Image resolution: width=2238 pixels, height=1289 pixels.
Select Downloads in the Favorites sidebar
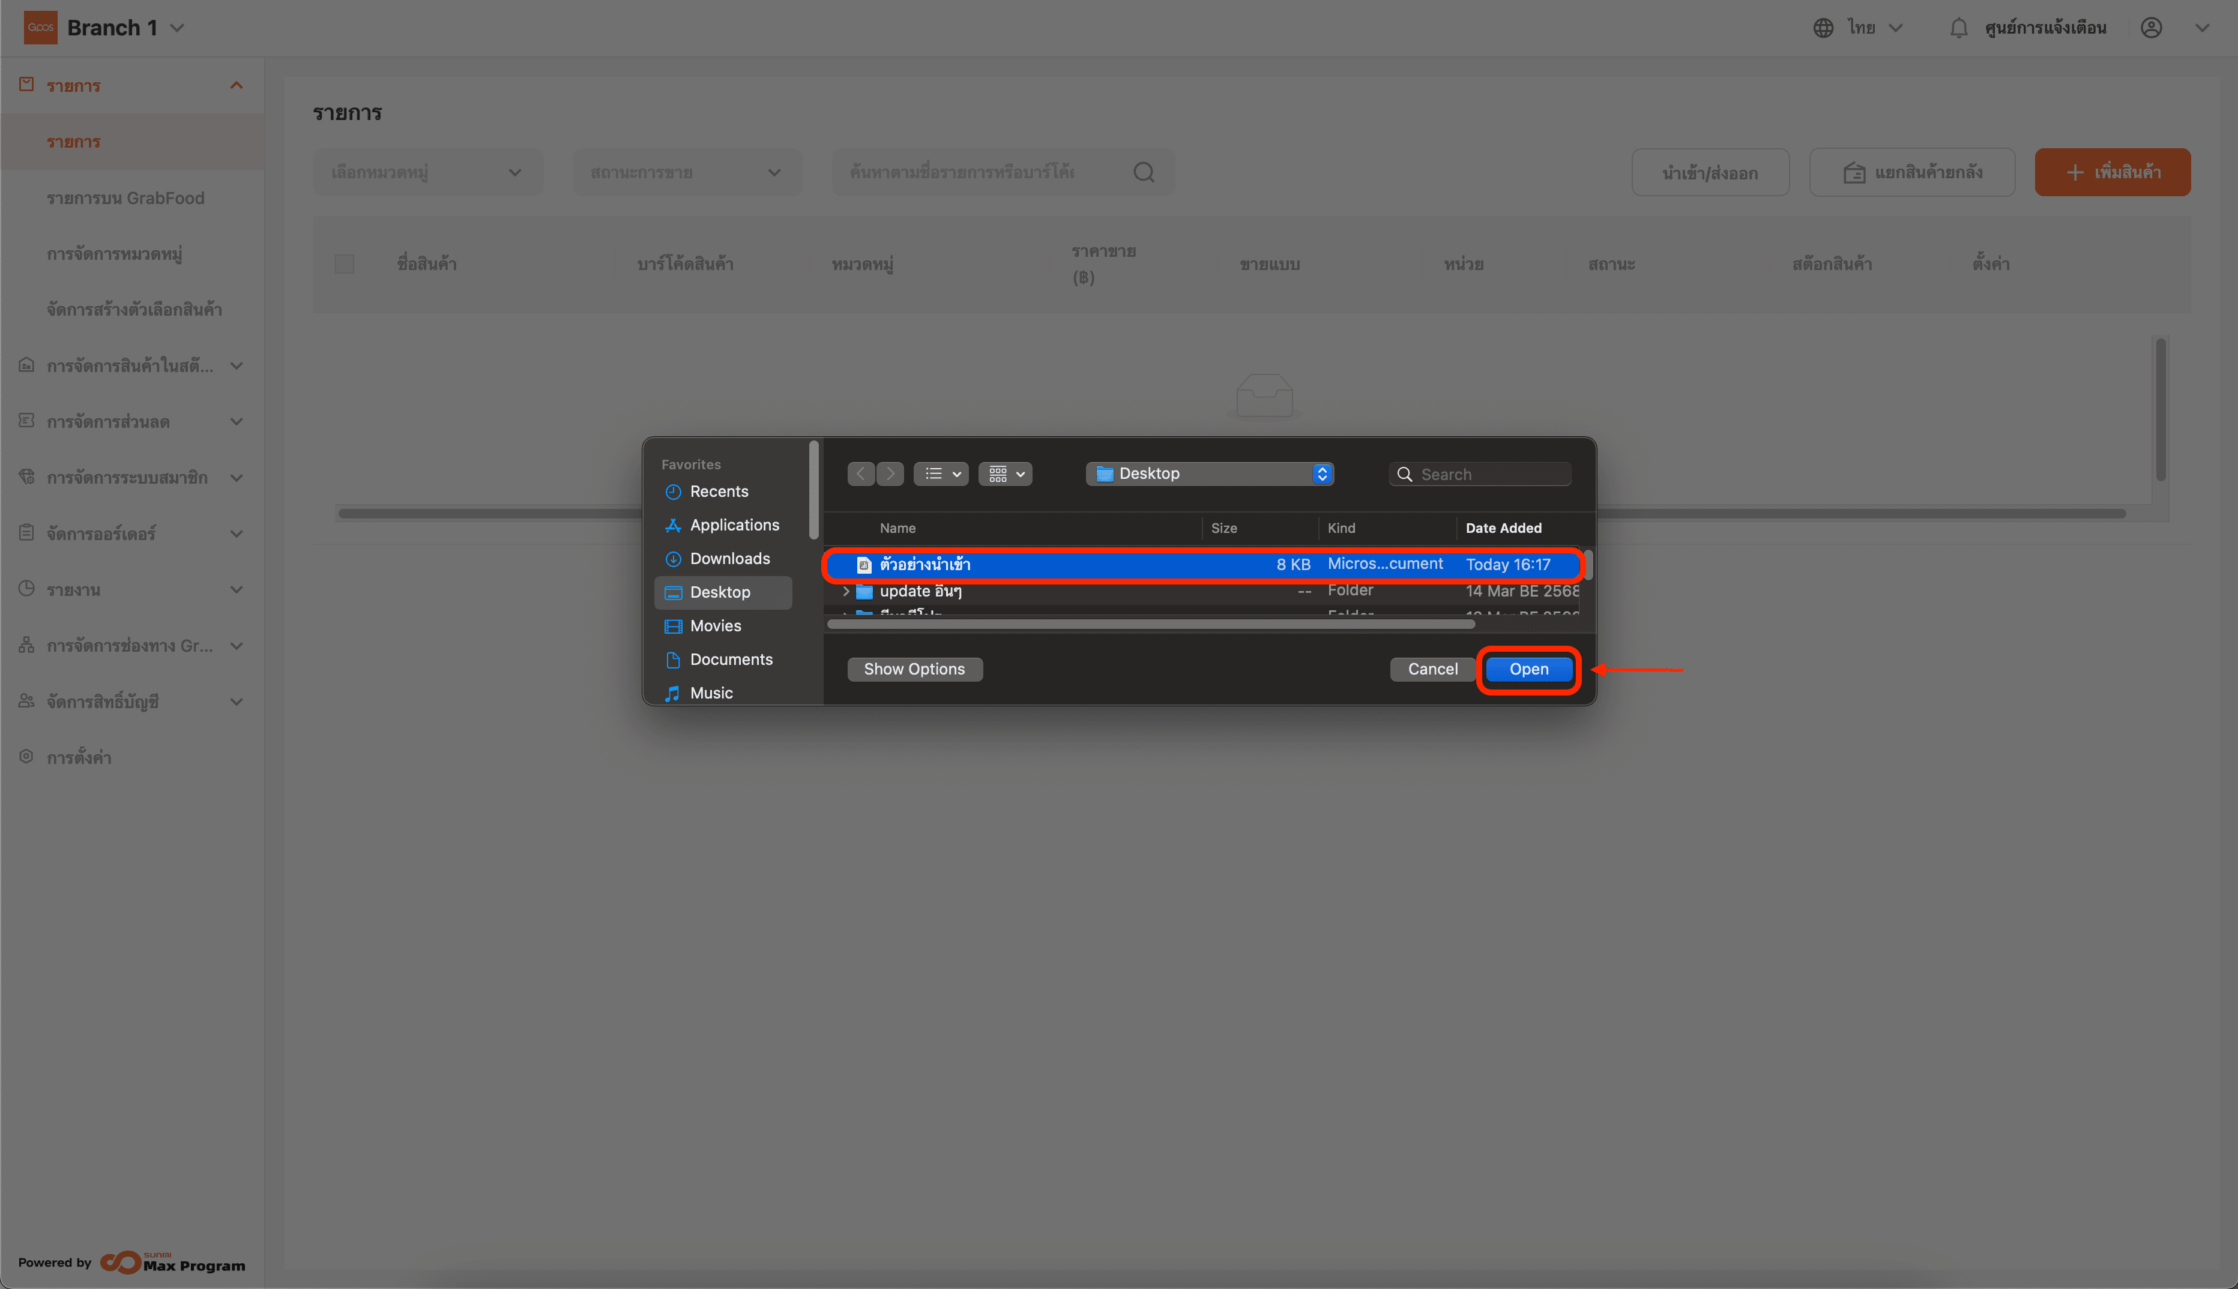point(729,559)
